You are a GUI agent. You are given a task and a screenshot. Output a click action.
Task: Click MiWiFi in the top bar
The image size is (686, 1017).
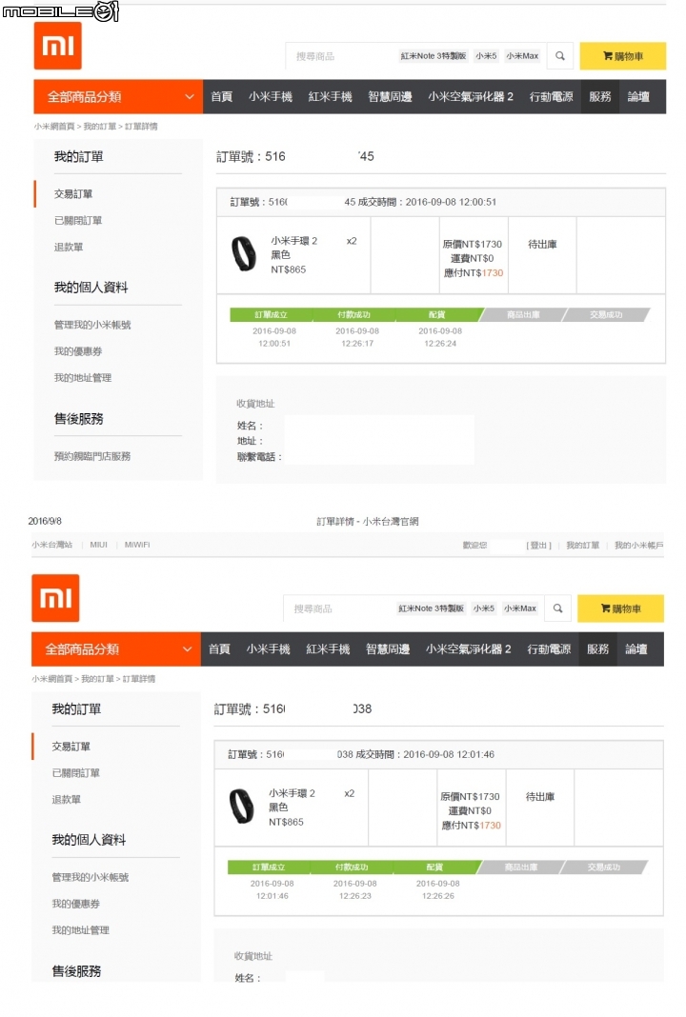(x=137, y=545)
